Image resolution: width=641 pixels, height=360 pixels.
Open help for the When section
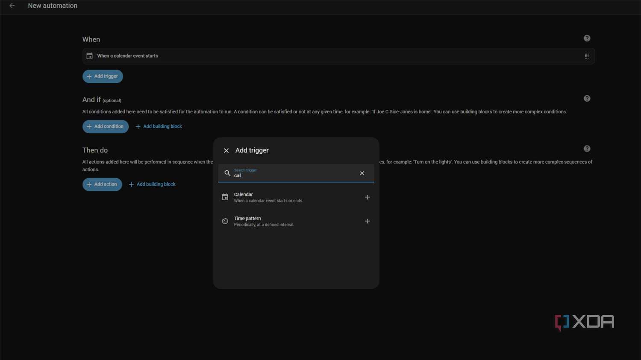(x=587, y=38)
